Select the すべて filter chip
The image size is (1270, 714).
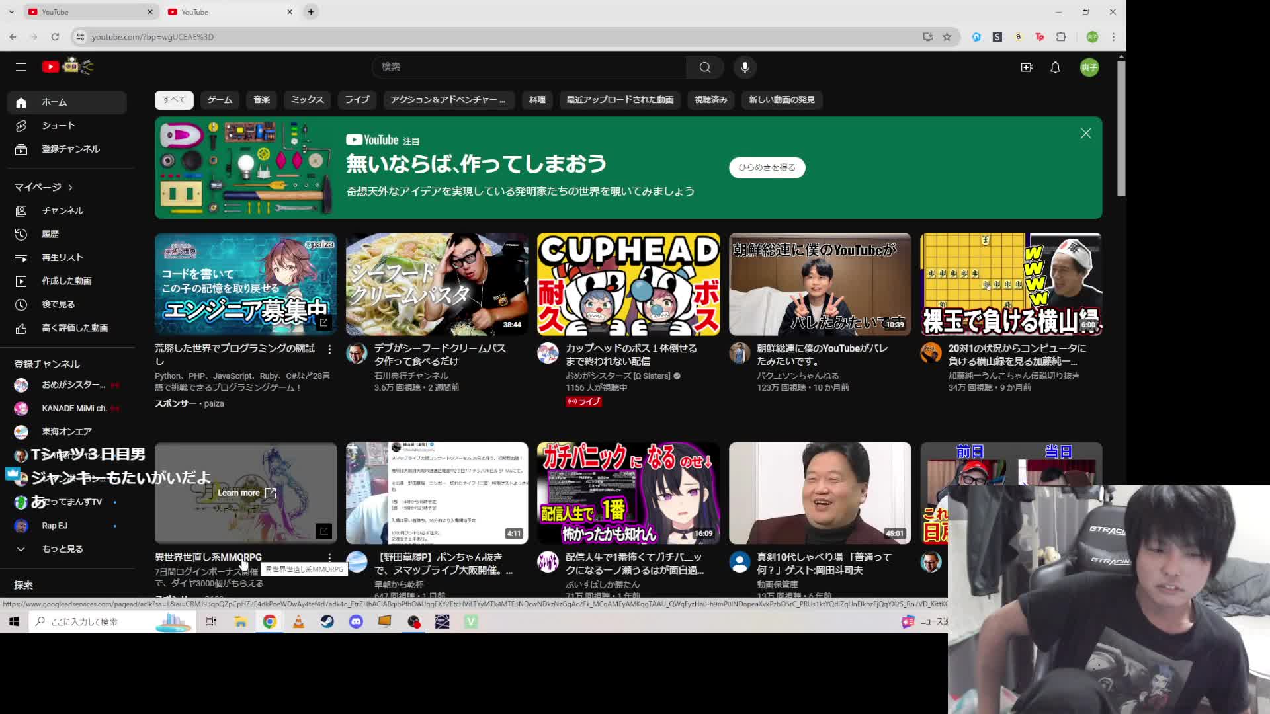coord(174,100)
